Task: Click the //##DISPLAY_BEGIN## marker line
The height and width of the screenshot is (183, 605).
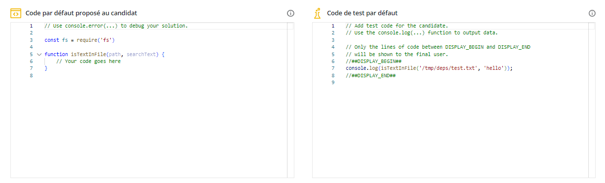Action: point(373,61)
